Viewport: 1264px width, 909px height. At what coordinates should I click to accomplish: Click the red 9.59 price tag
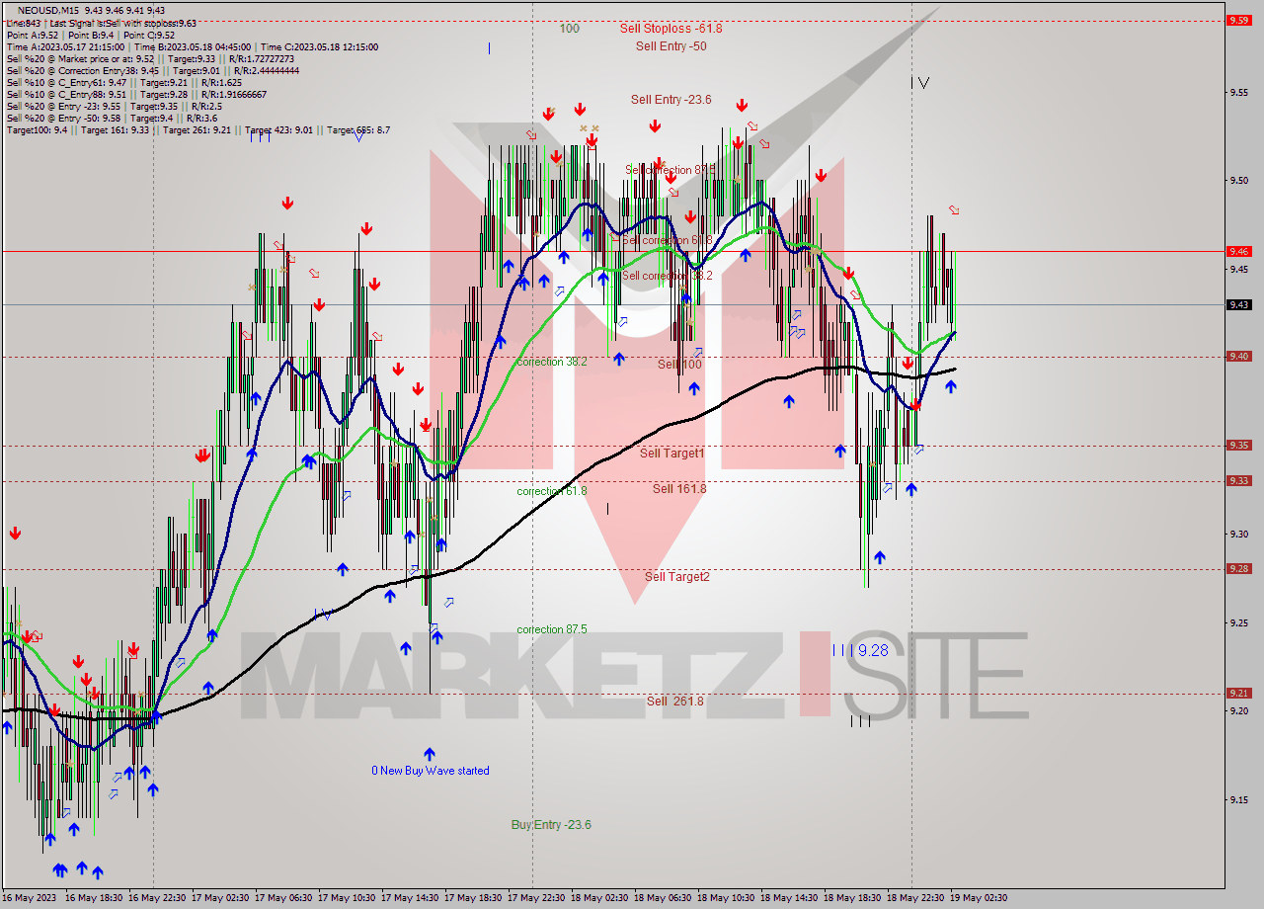pyautogui.click(x=1238, y=20)
